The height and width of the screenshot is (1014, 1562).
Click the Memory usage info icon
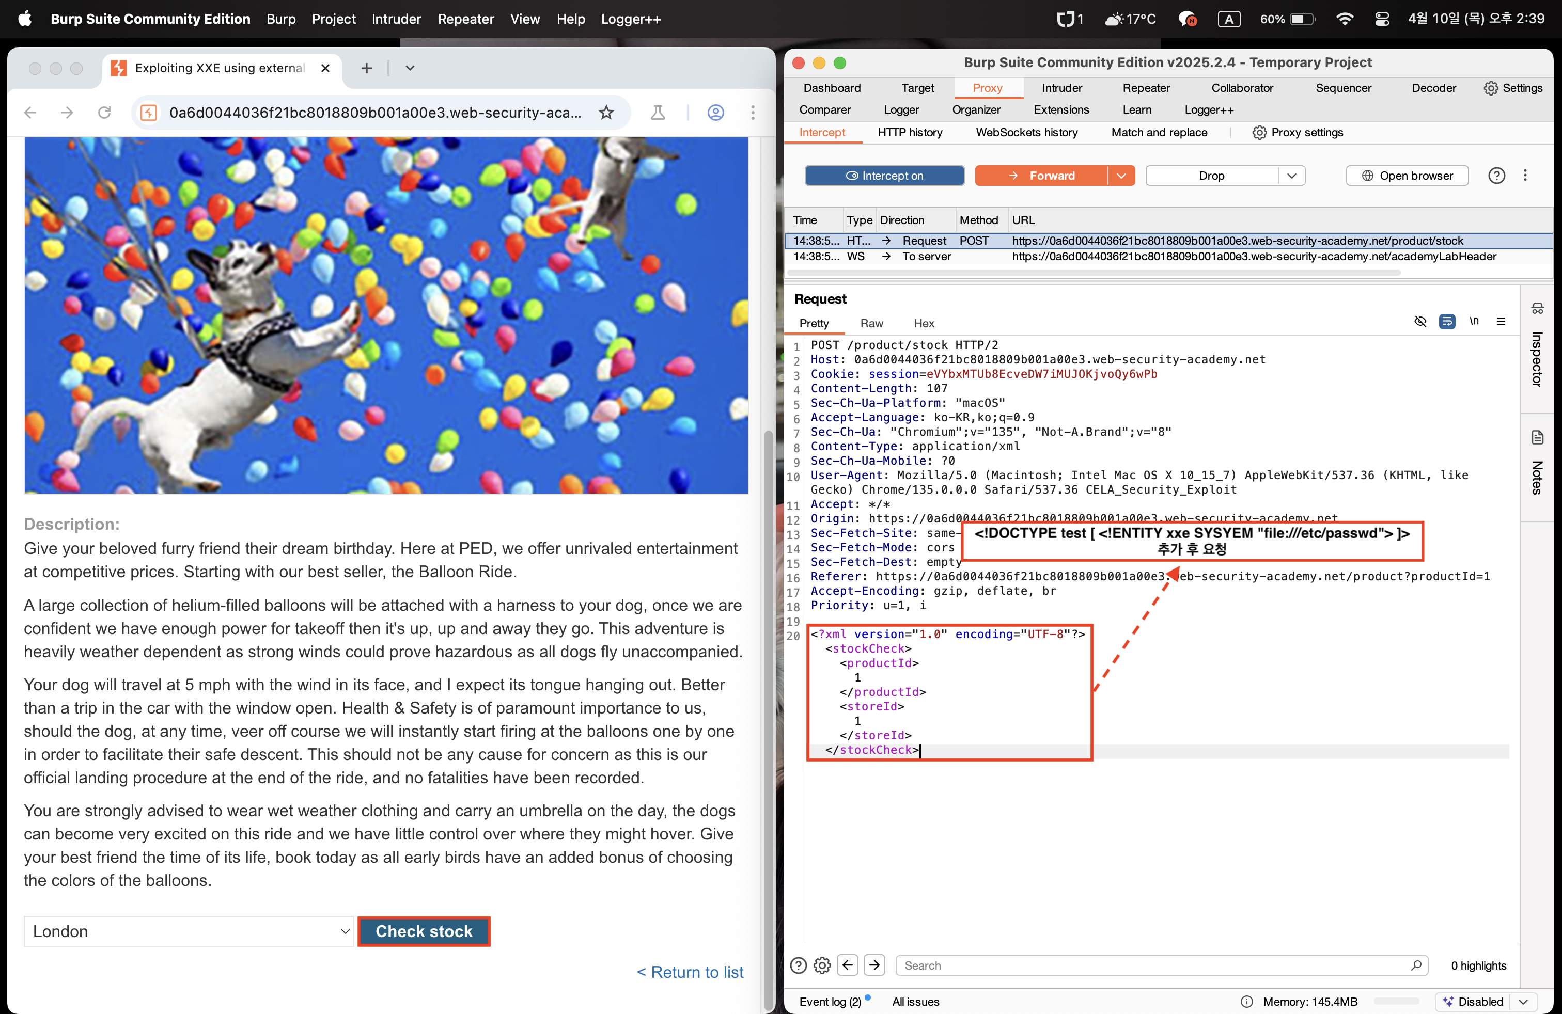pyautogui.click(x=1246, y=1002)
